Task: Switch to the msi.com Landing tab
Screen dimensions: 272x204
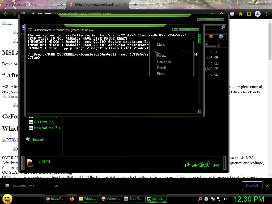Action: click(97, 5)
